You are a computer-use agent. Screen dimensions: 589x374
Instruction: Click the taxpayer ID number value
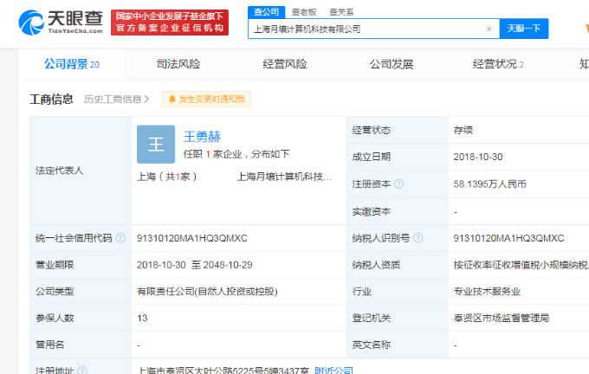[x=508, y=238]
